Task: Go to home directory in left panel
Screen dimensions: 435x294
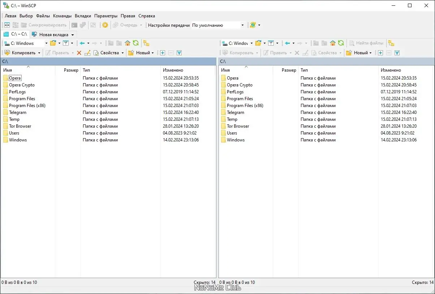Action: click(127, 43)
